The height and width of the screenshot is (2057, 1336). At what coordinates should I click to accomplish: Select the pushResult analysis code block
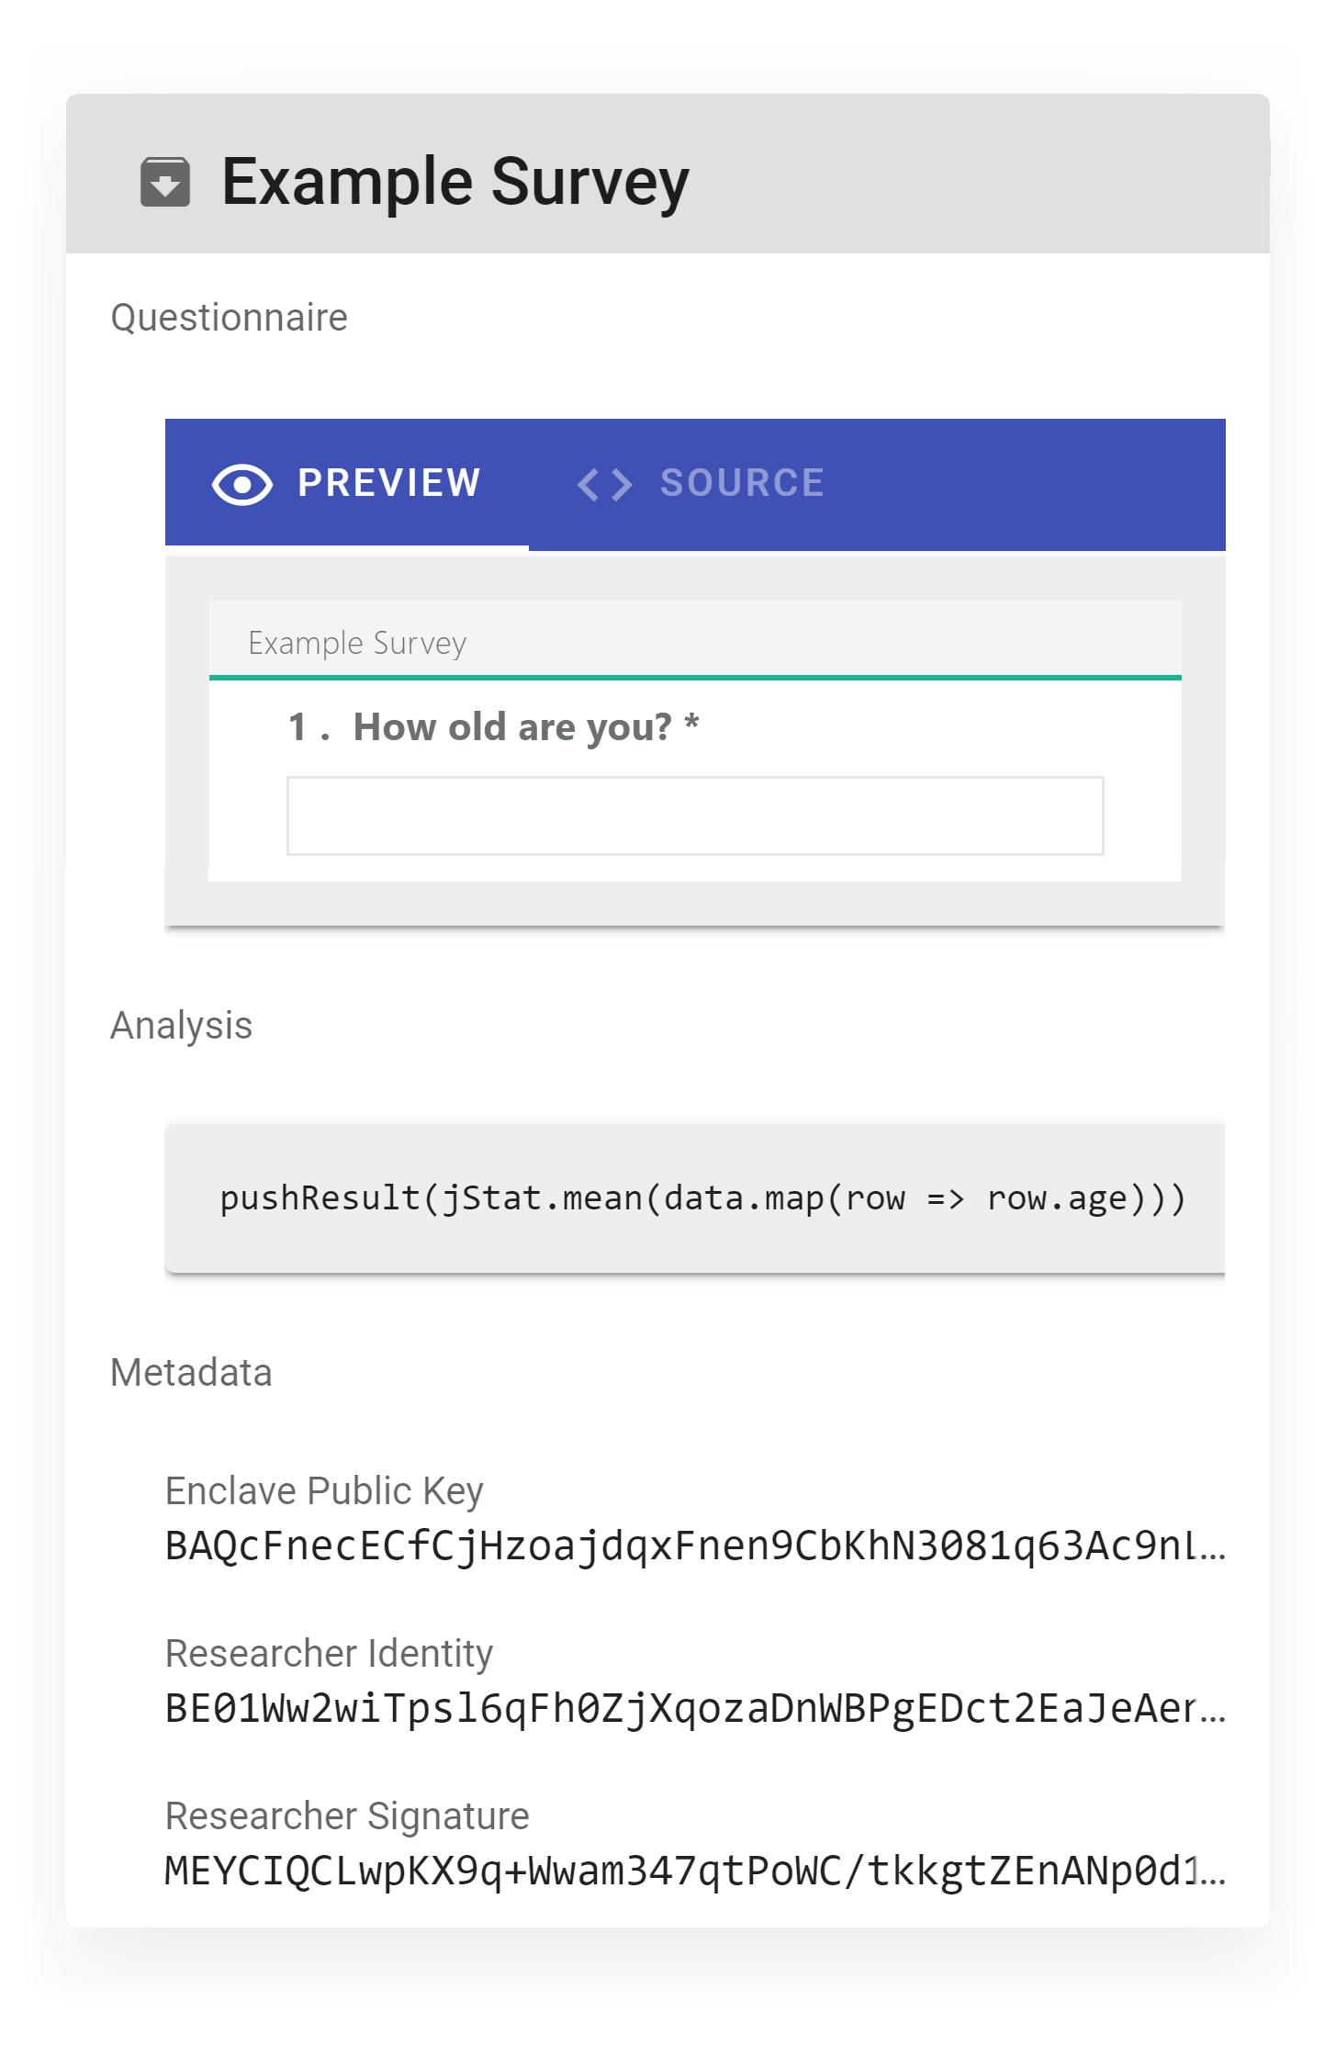pos(702,1198)
